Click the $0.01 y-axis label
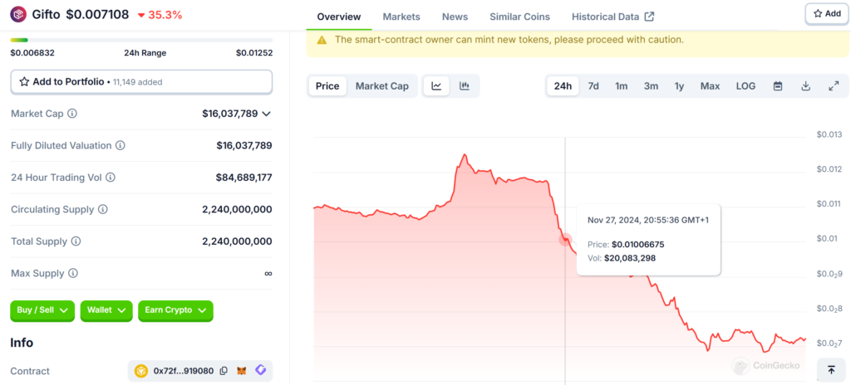Viewport: 851px width, 385px height. point(827,239)
